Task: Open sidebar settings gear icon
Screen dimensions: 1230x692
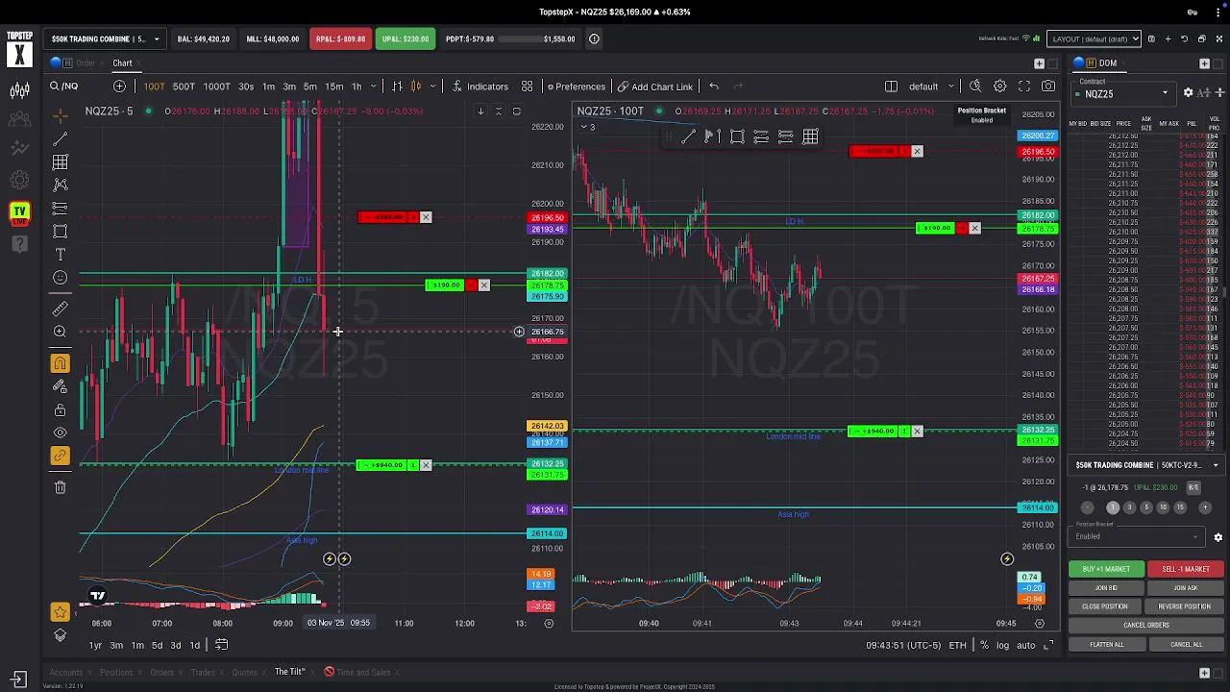Action: click(19, 180)
